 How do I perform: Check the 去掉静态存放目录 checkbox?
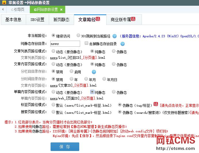[86, 43]
